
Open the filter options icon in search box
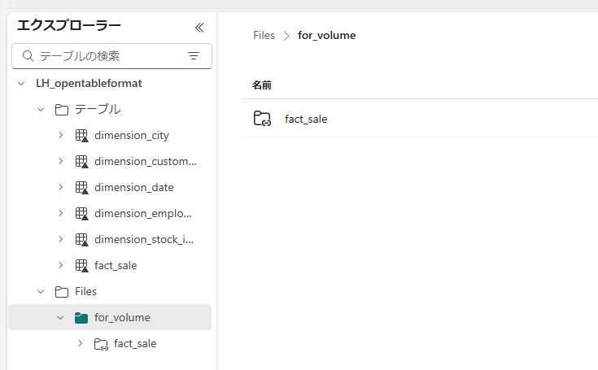coord(194,56)
